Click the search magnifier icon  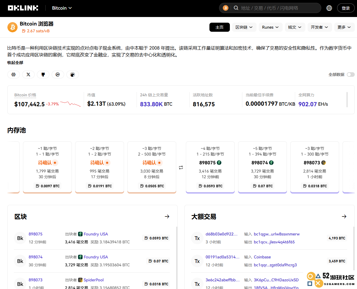pyautogui.click(x=236, y=8)
